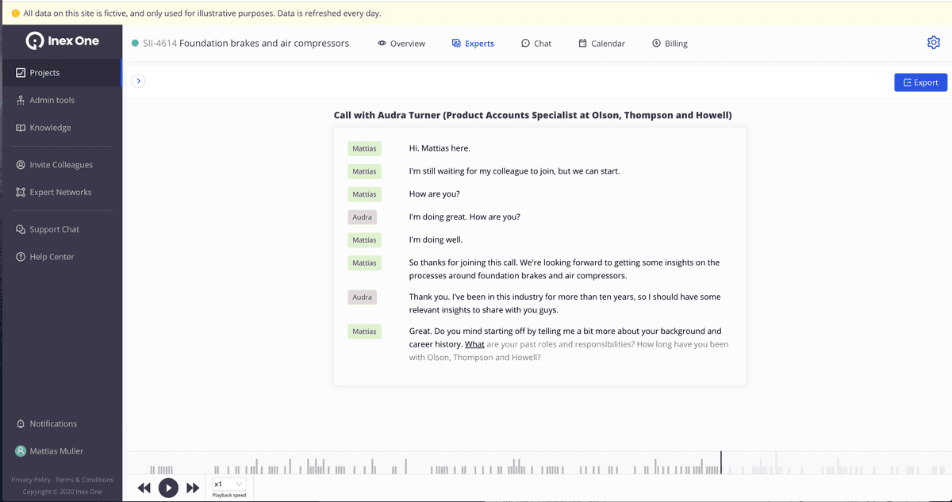Image resolution: width=952 pixels, height=502 pixels.
Task: Switch to the Overview tab
Action: point(401,44)
